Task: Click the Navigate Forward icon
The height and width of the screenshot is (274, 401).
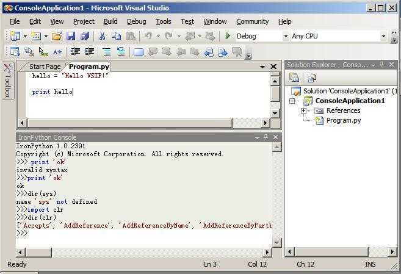Action: click(210, 36)
